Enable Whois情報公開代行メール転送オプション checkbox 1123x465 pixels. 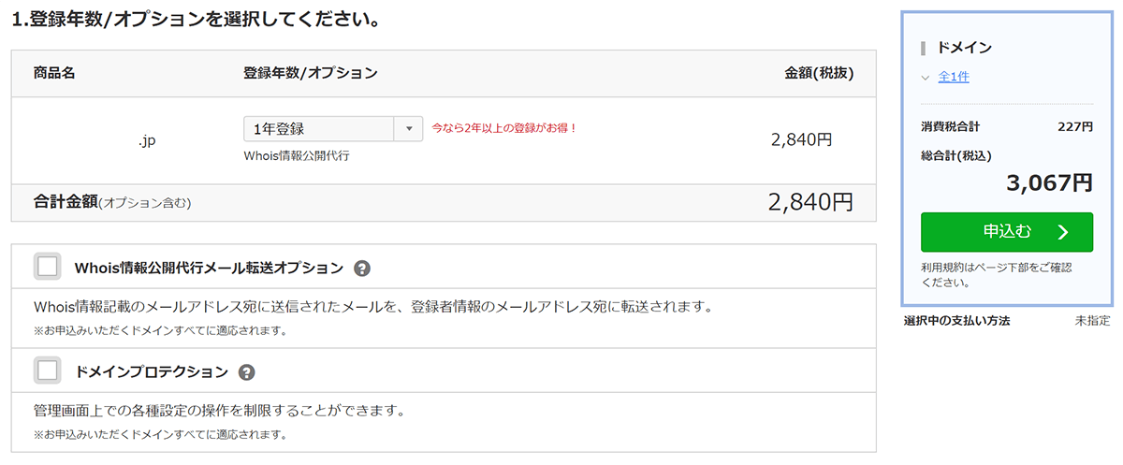48,267
